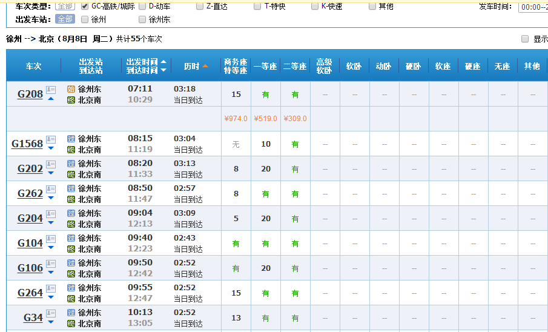This screenshot has width=548, height=332.
Task: Click the blue 过 pass-through icon for G262
Action: 71,188
